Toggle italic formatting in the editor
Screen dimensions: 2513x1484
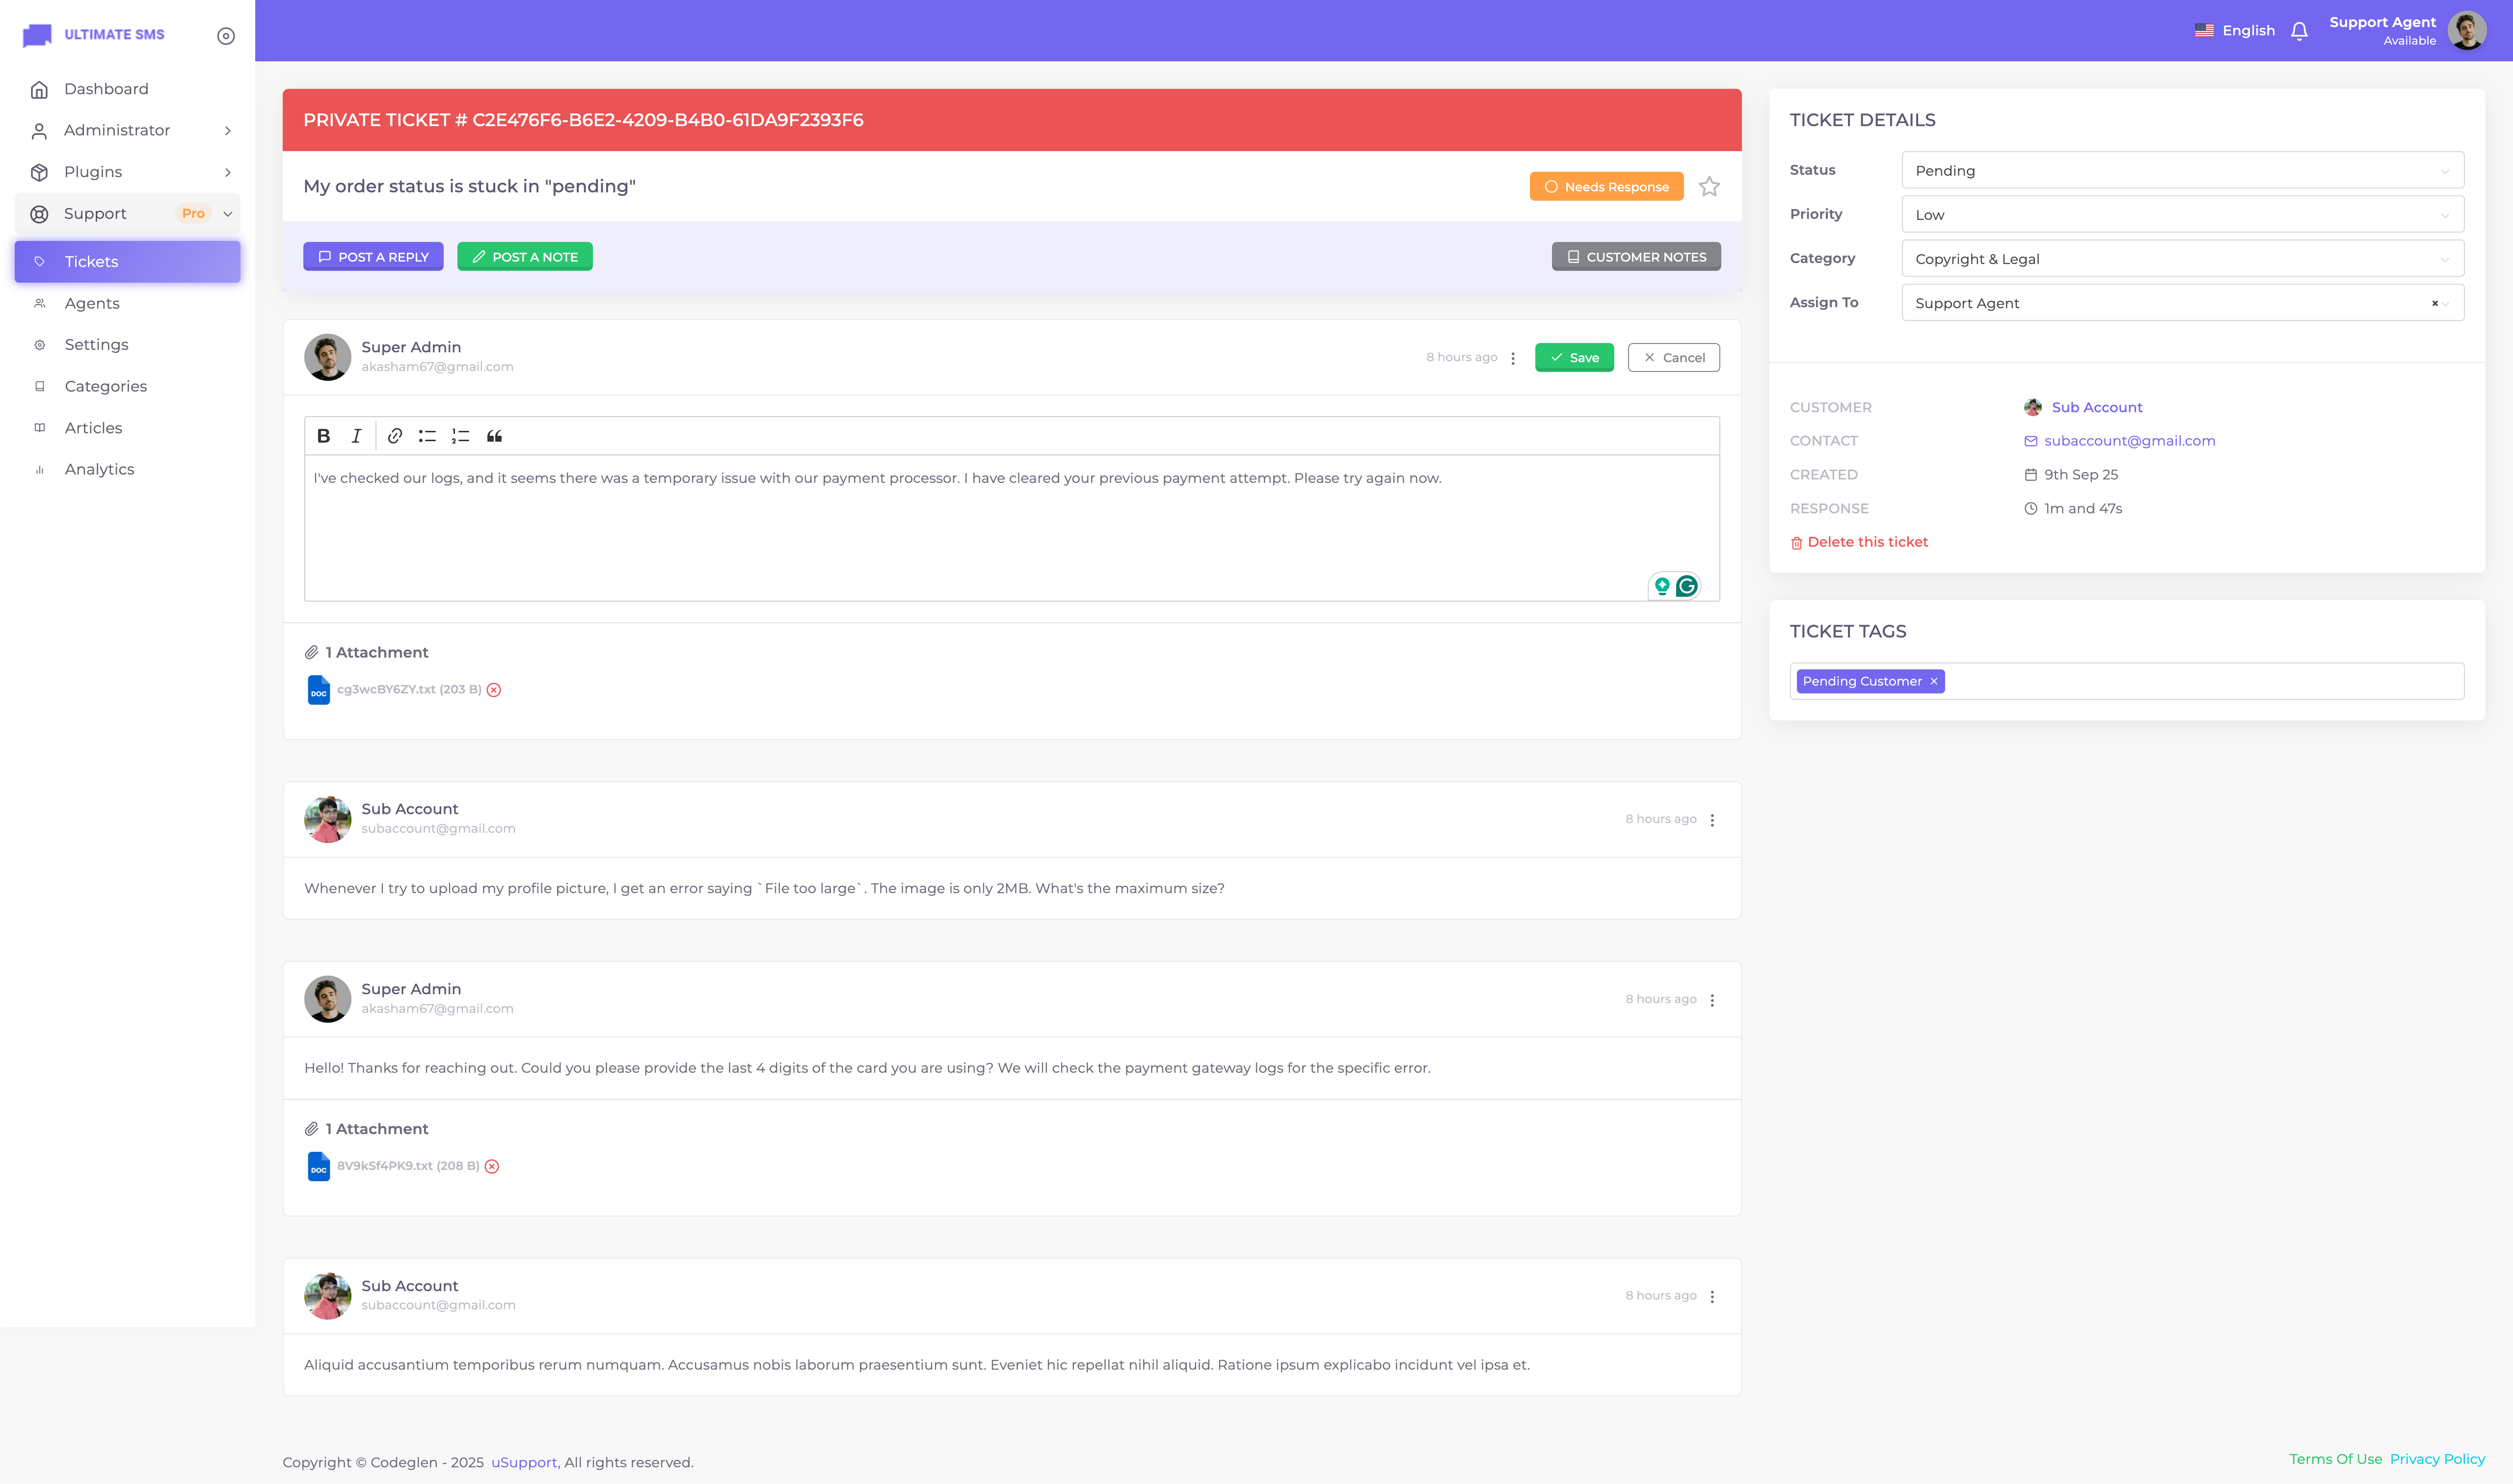pos(356,436)
